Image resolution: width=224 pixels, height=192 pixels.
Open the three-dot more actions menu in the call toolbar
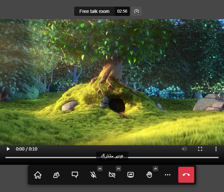pyautogui.click(x=168, y=175)
